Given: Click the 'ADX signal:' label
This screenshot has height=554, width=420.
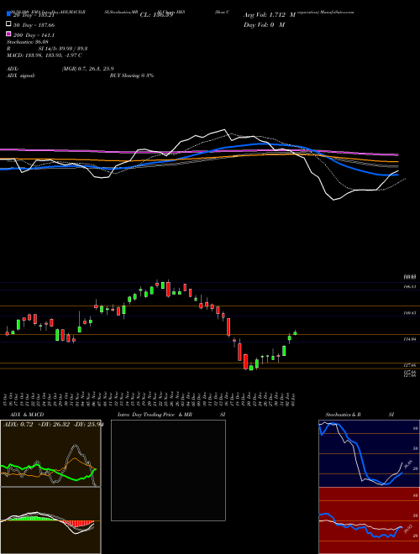Looking at the screenshot, I should click(x=21, y=76).
